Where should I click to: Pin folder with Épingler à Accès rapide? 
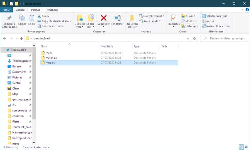click(9, 22)
